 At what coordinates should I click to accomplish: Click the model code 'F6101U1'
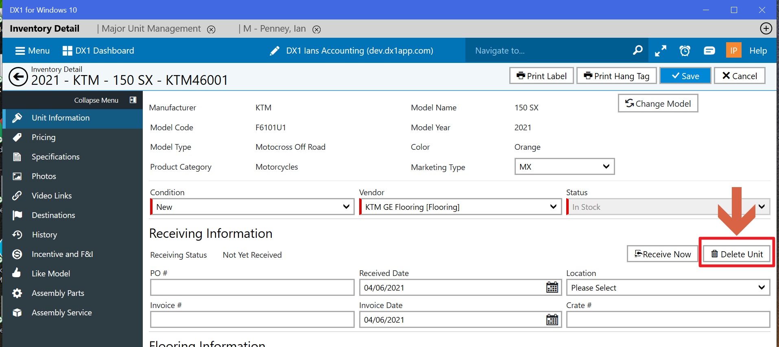coord(271,127)
